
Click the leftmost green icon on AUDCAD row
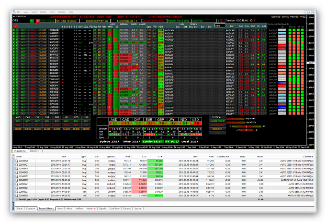pos(14,30)
